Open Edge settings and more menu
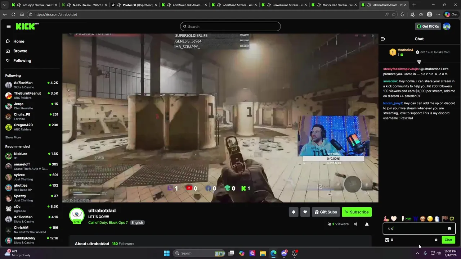The width and height of the screenshot is (461, 259). [x=438, y=14]
